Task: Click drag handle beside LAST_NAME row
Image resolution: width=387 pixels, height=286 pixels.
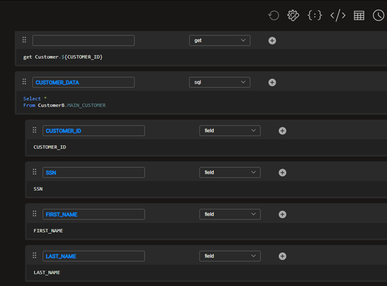Action: click(x=35, y=256)
